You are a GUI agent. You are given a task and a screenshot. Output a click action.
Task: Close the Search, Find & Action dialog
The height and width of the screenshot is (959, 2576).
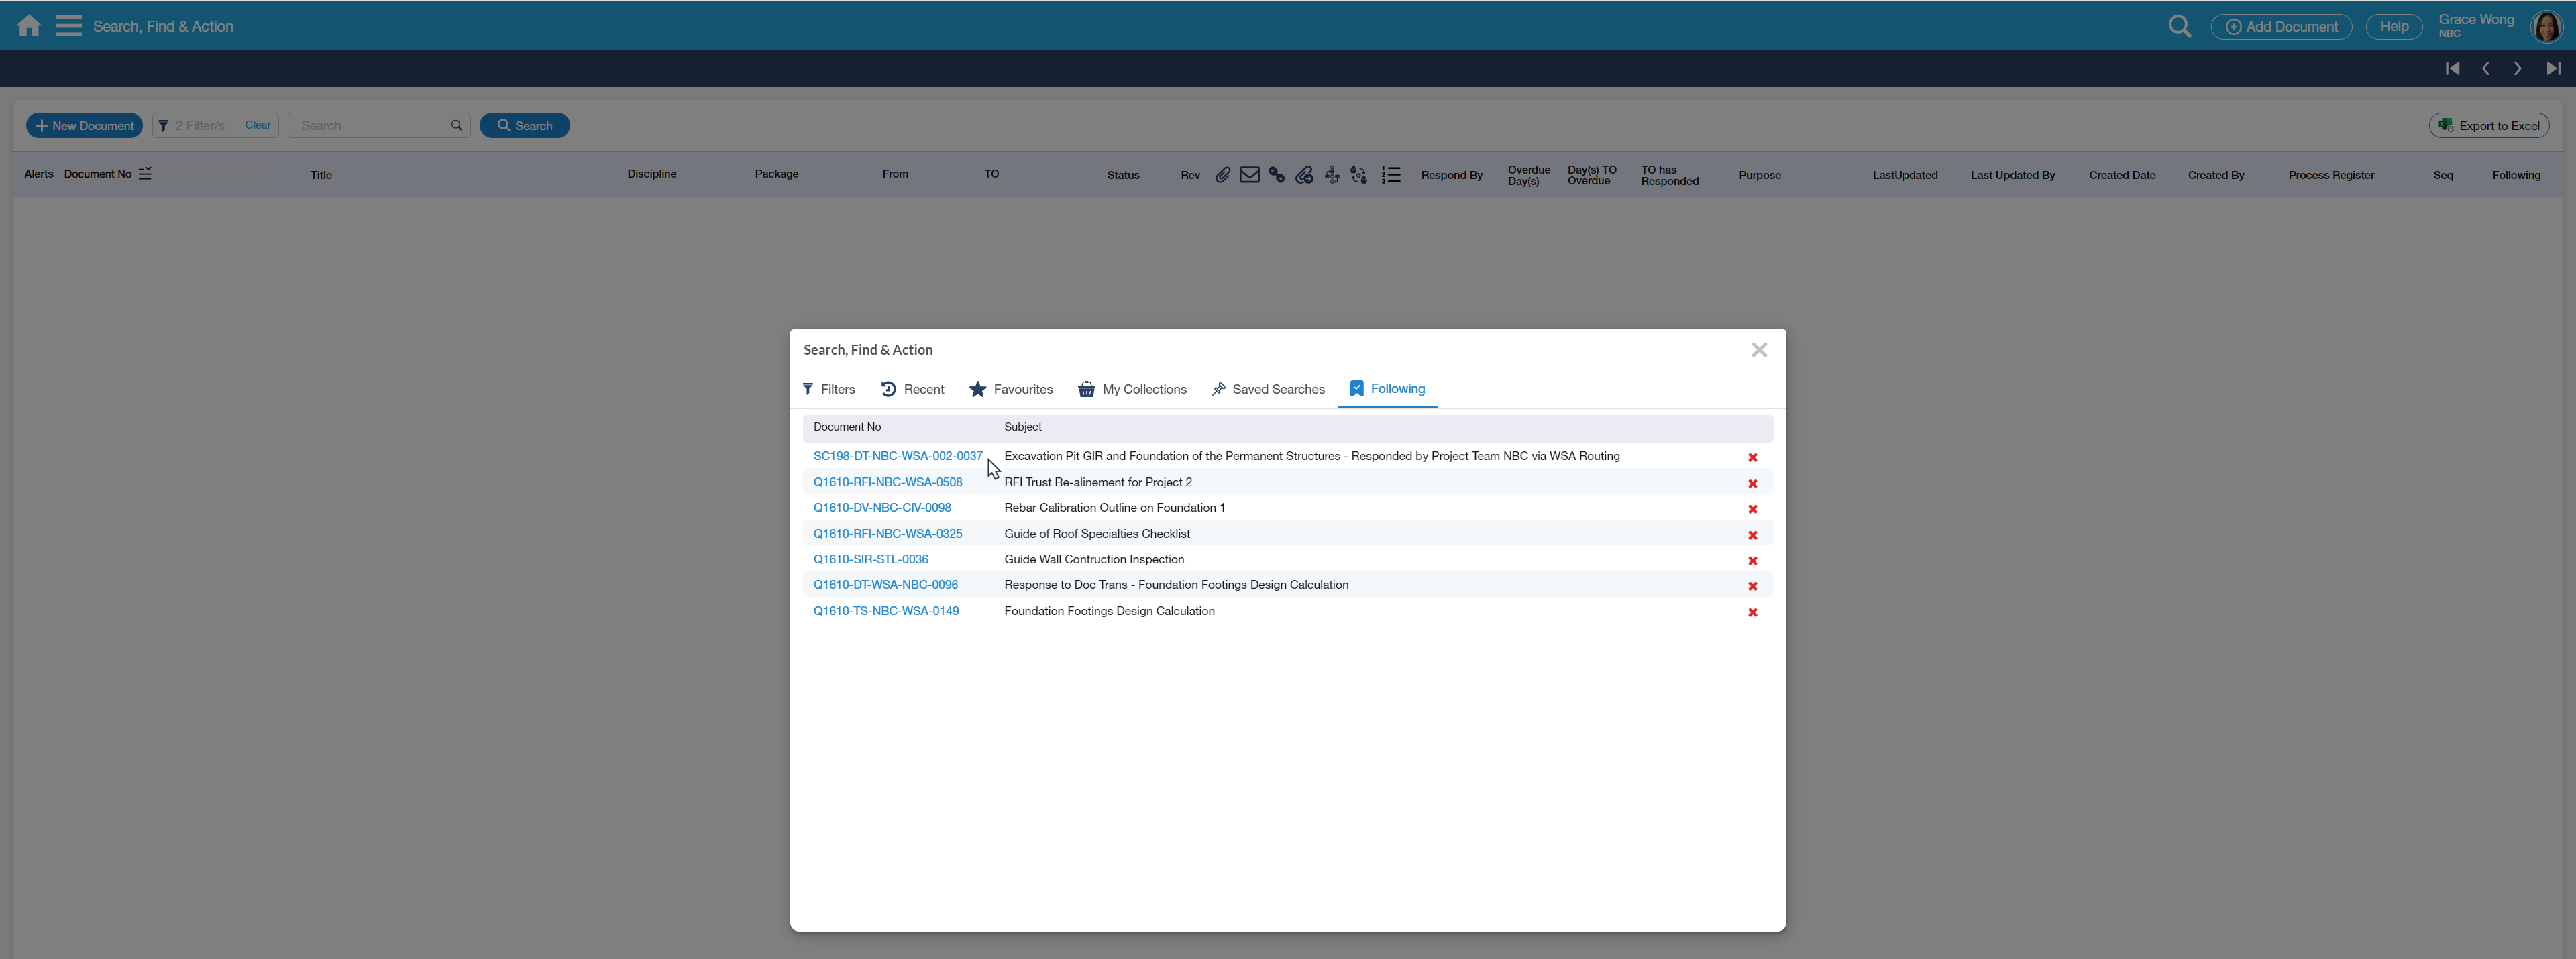1758,350
